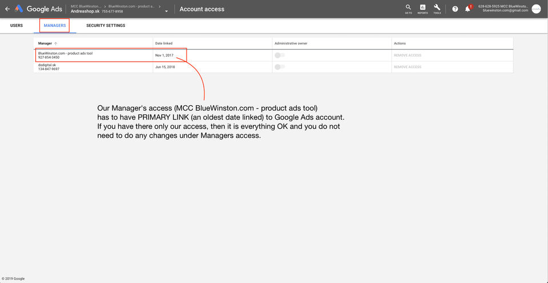Go back using the left arrow icon
This screenshot has width=548, height=283.
coord(7,9)
